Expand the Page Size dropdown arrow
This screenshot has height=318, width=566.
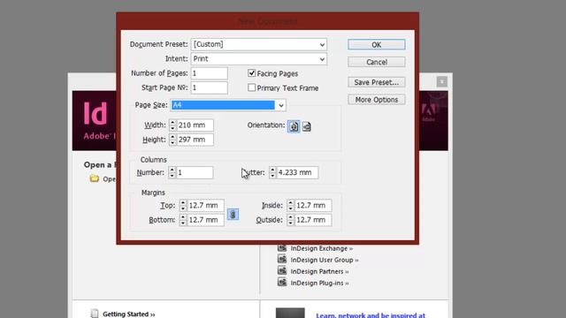click(280, 105)
